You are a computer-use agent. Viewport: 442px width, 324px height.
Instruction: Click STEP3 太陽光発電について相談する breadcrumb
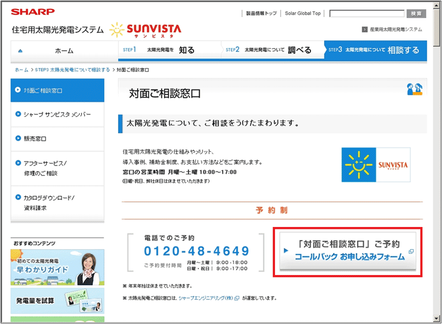[x=73, y=70]
